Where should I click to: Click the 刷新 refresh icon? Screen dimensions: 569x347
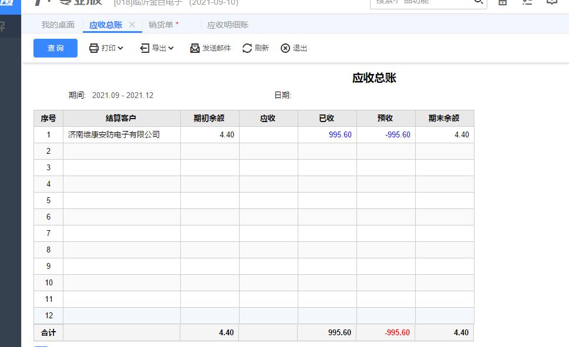pyautogui.click(x=247, y=48)
